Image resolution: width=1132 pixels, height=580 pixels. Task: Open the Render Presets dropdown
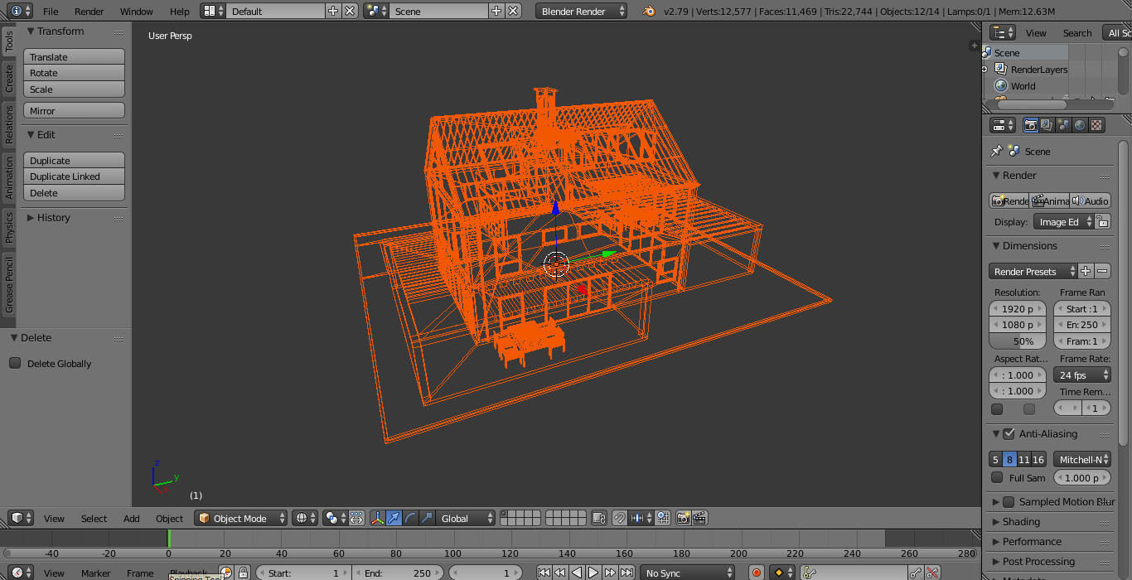(x=1033, y=271)
